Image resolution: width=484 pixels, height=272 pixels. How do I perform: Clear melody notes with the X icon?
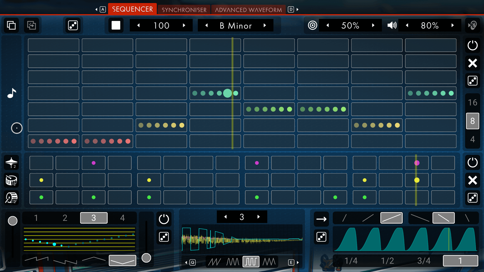[472, 63]
